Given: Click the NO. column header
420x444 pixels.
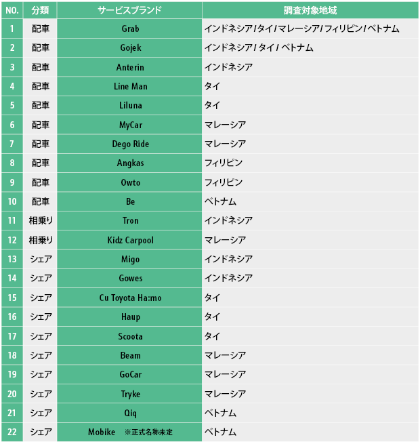Looking at the screenshot, I should pyautogui.click(x=12, y=10).
